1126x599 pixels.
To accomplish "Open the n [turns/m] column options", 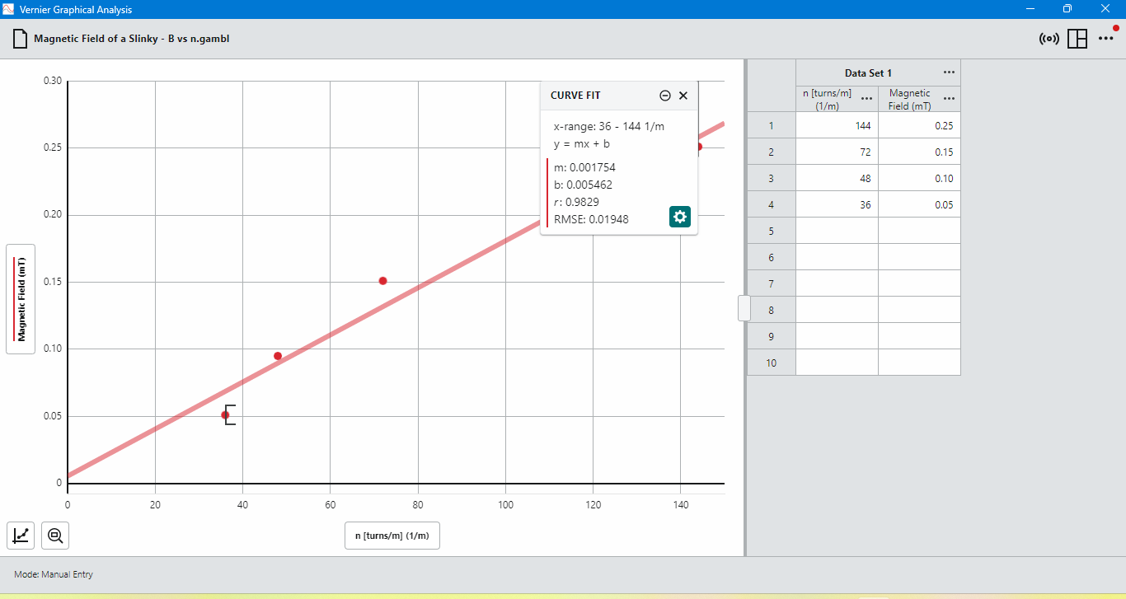I will [x=866, y=98].
